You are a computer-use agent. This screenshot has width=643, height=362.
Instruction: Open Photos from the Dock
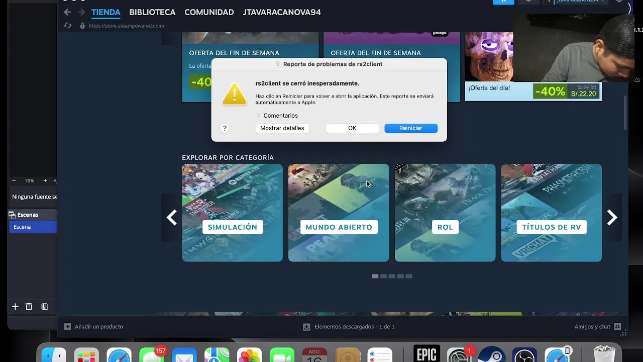(x=250, y=356)
